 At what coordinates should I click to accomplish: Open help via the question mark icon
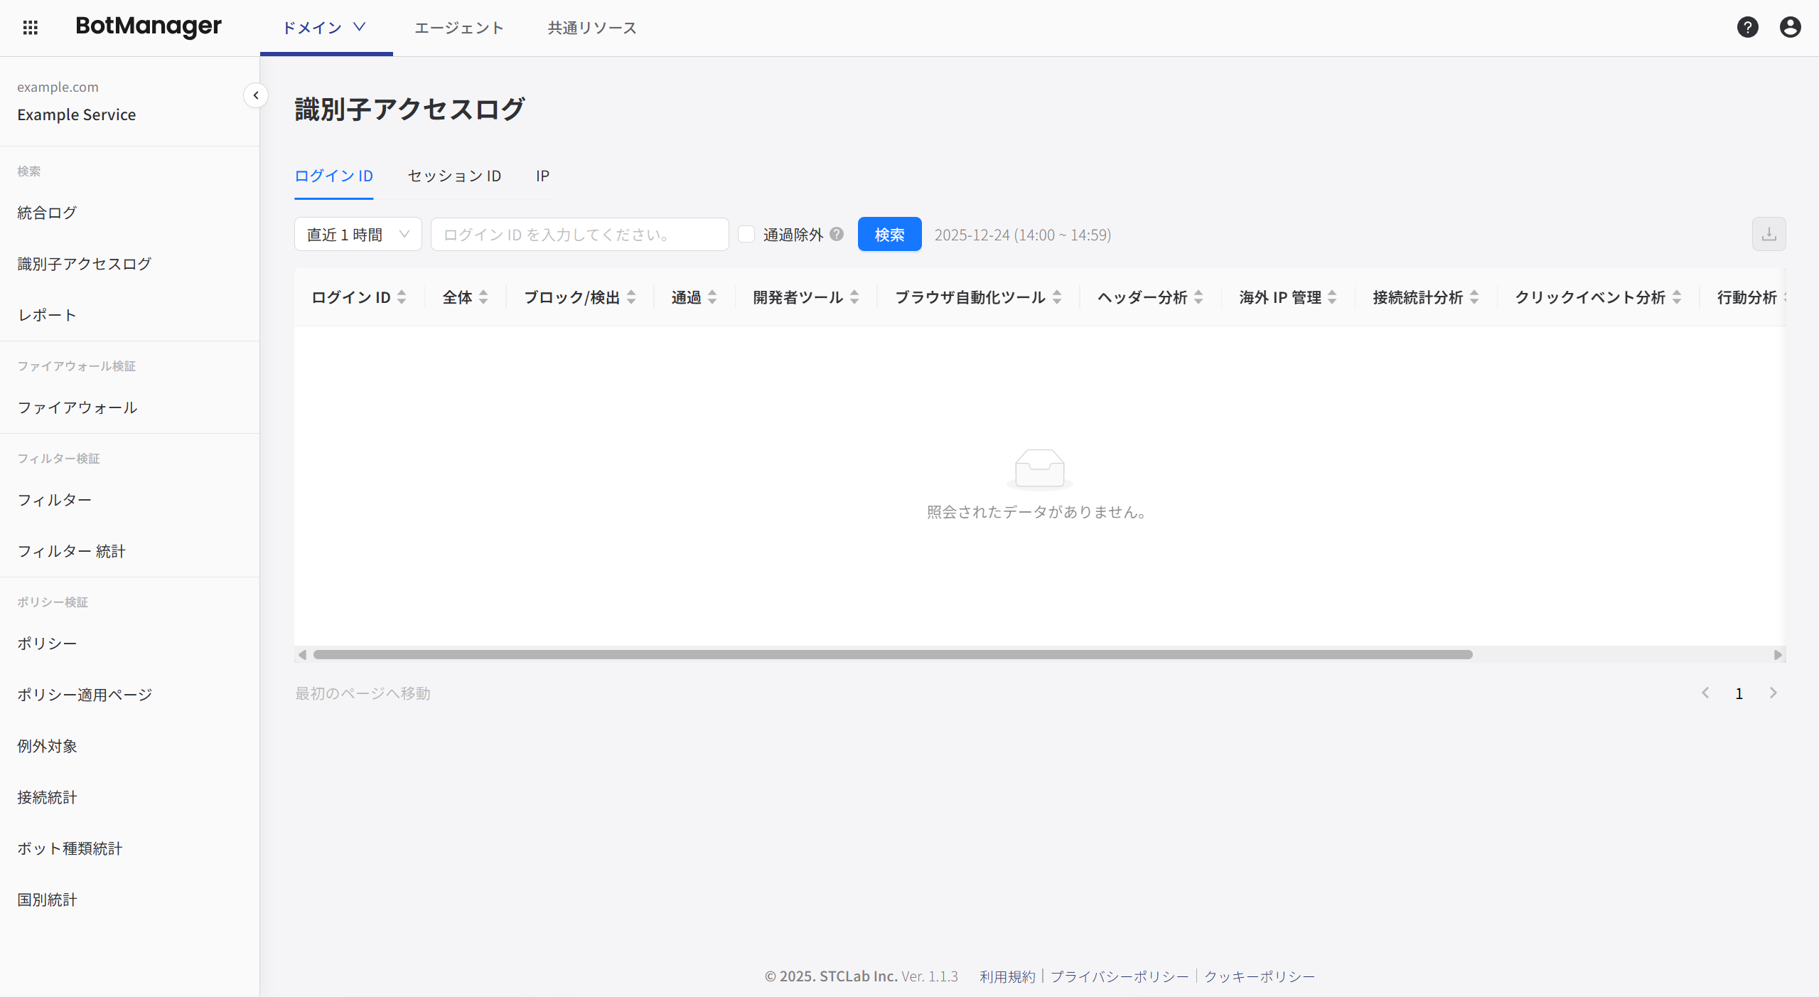click(x=1747, y=27)
